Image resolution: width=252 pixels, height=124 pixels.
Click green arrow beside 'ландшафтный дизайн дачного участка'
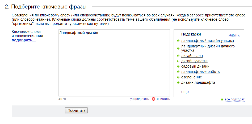click(178, 48)
